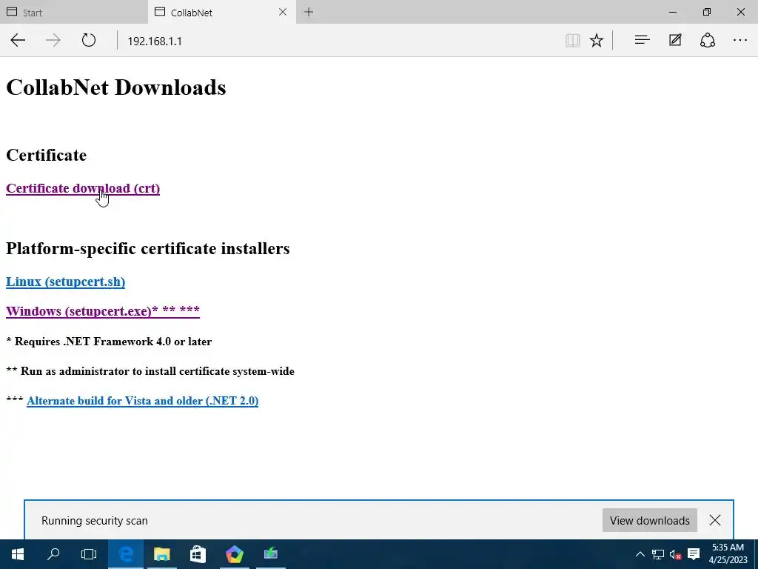
Task: Launch the Store app from taskbar
Action: 198,554
